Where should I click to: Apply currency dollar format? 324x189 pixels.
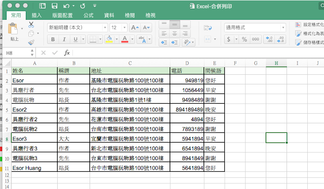tap(229, 39)
